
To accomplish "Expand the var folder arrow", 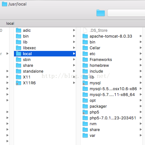I will [x=141, y=135].
